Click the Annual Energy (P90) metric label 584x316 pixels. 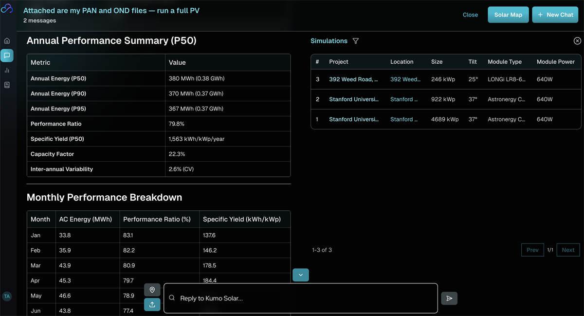click(58, 93)
